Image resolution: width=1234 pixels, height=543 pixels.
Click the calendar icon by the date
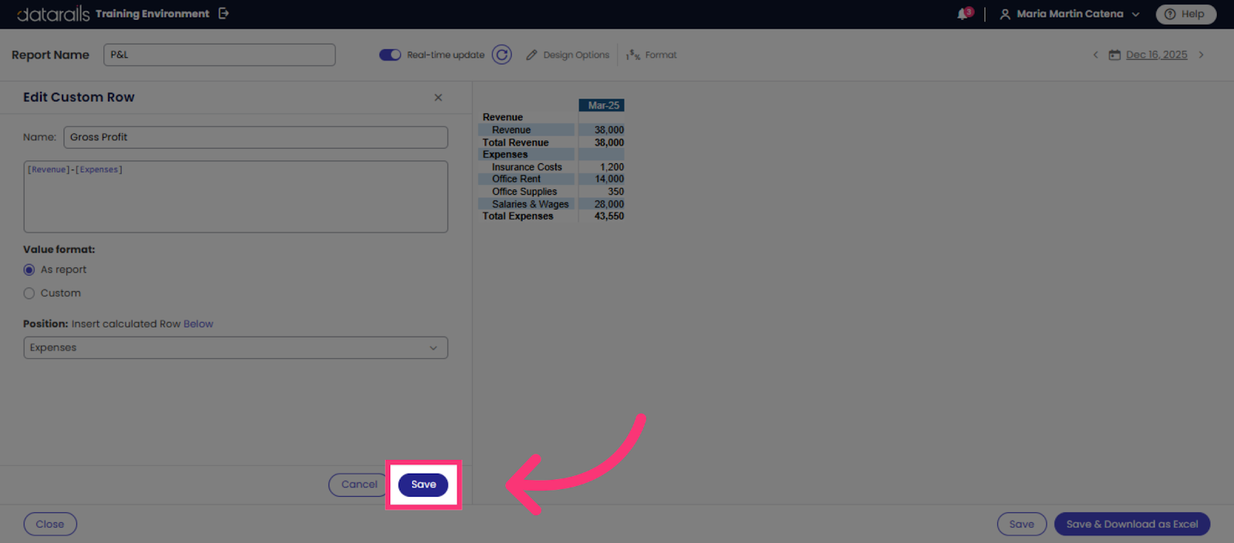(x=1114, y=55)
